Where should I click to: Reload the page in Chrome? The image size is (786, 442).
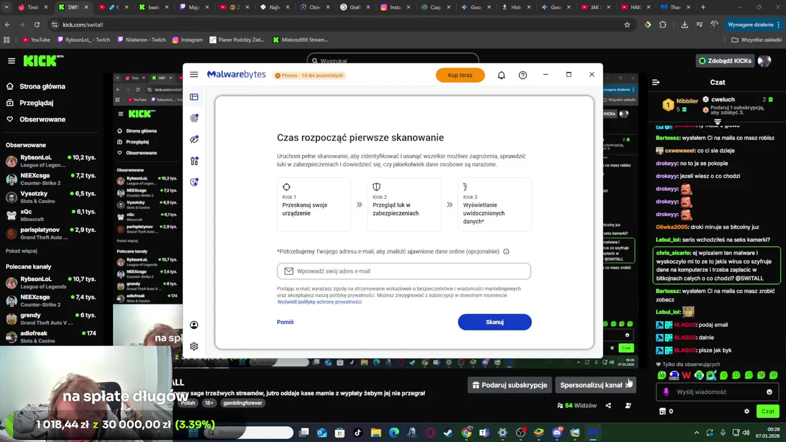click(x=37, y=25)
